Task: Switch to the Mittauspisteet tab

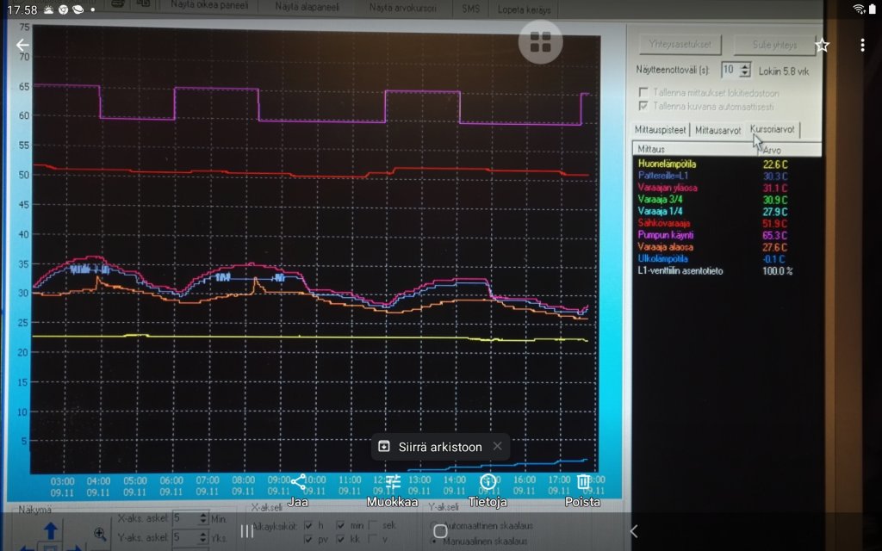Action: pyautogui.click(x=661, y=130)
